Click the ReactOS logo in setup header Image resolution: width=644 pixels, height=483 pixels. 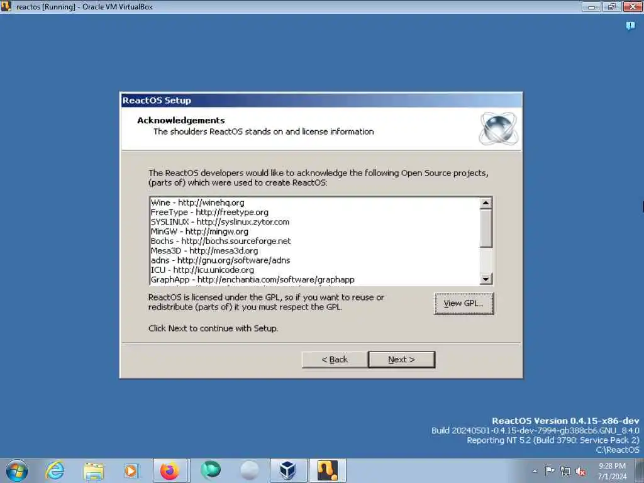(x=498, y=128)
